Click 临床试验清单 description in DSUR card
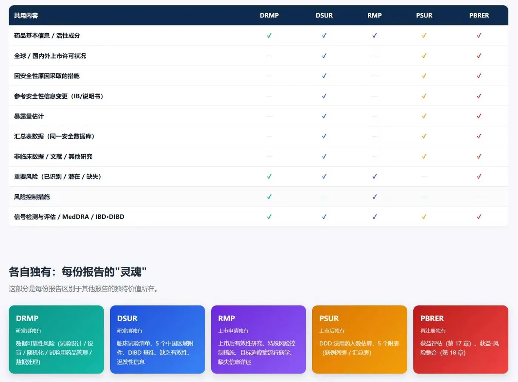Viewport: 518px width, 382px height. [155, 353]
